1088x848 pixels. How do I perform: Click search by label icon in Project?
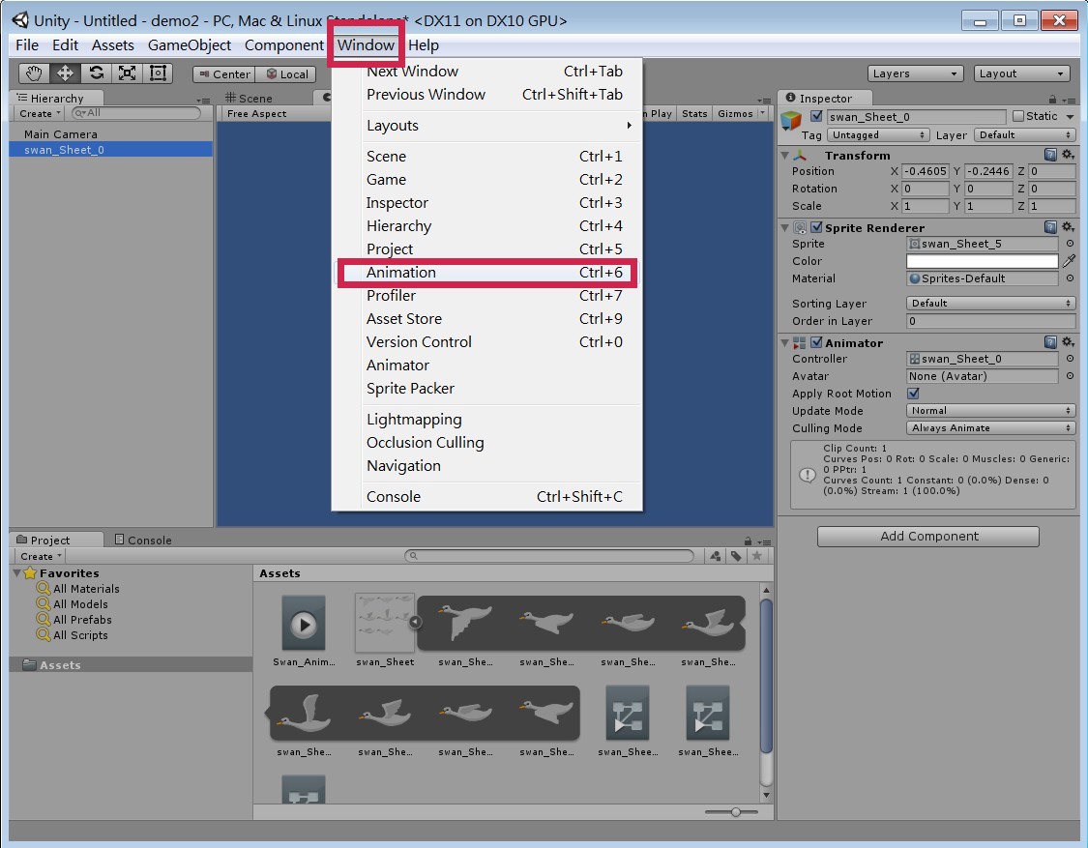pos(736,556)
